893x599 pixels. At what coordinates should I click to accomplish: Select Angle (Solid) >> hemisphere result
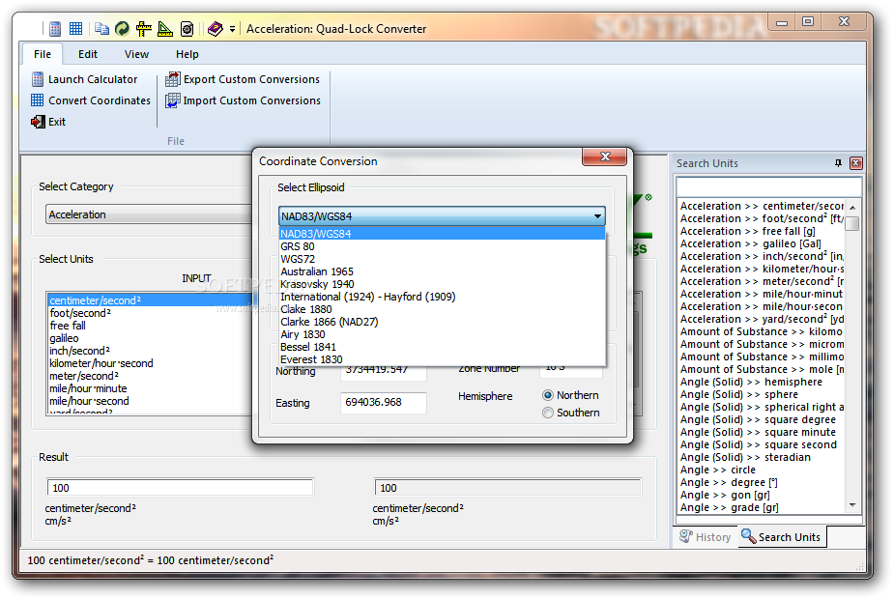pos(762,382)
